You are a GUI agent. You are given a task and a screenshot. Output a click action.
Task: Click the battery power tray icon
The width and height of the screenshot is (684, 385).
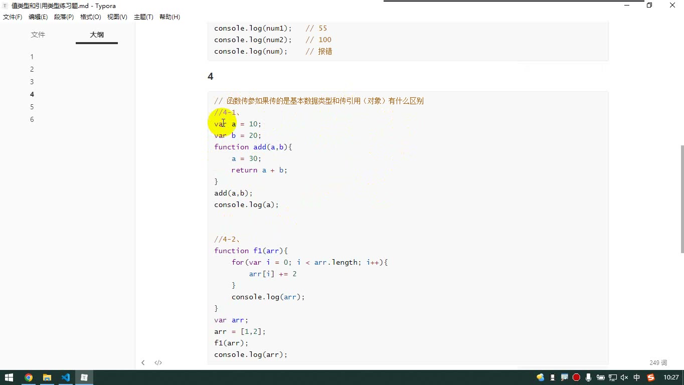600,377
